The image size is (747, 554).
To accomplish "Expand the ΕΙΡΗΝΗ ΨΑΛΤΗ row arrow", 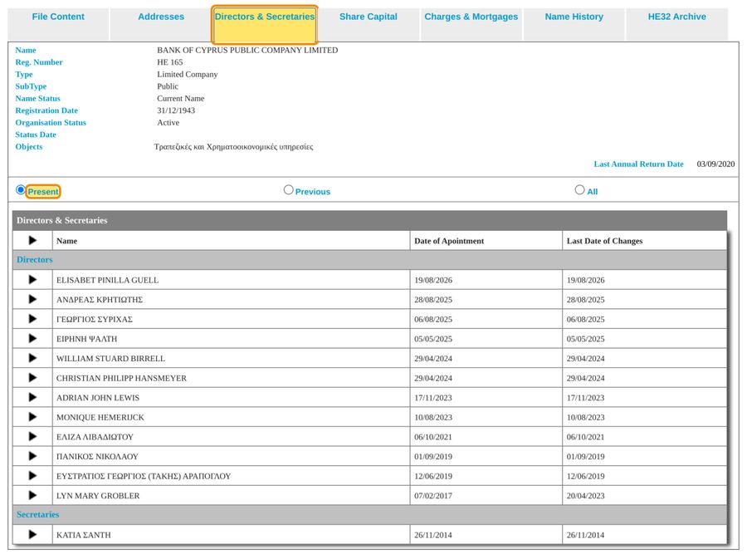I will 32,338.
